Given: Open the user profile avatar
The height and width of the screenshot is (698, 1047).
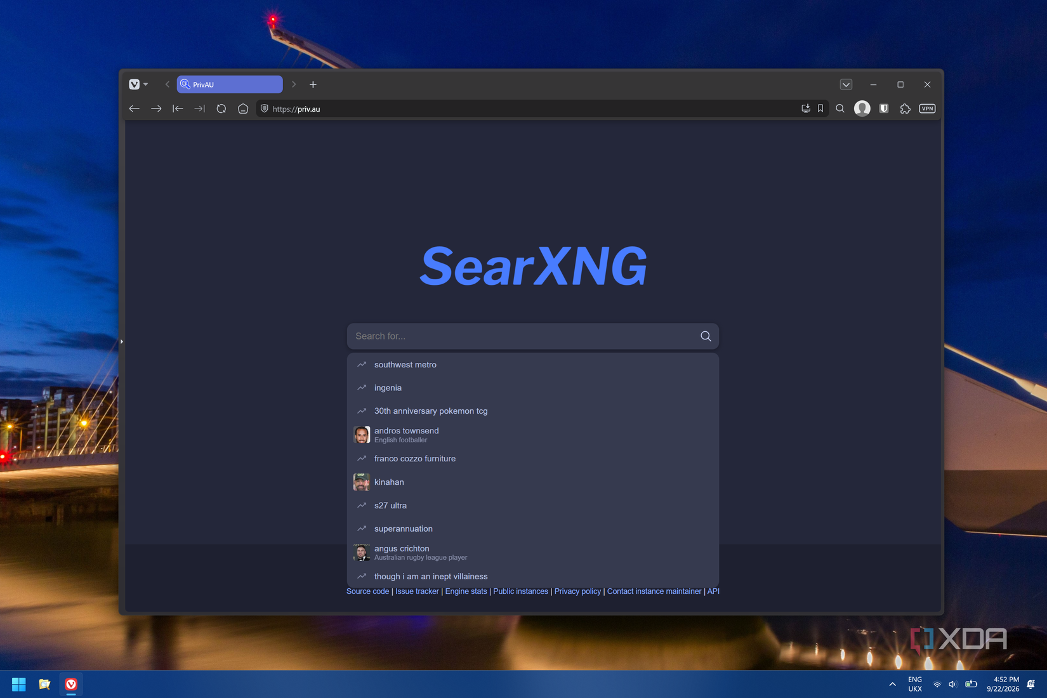Looking at the screenshot, I should tap(862, 109).
